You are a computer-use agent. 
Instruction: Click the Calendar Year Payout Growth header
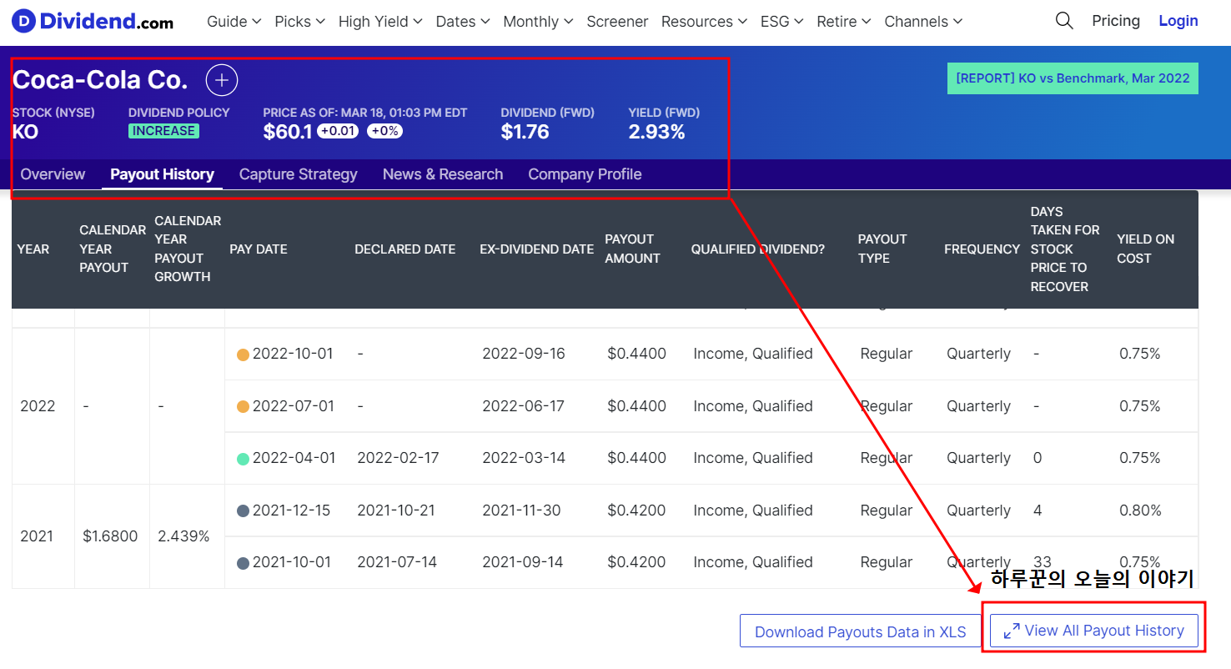pos(188,249)
